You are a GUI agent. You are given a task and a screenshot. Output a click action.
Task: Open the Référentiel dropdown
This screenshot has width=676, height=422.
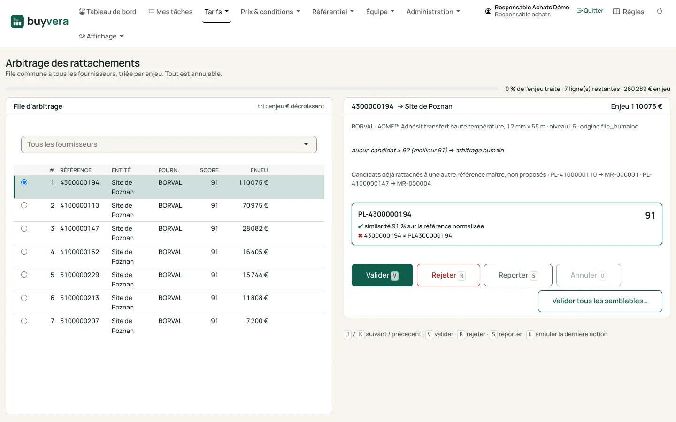(x=333, y=12)
